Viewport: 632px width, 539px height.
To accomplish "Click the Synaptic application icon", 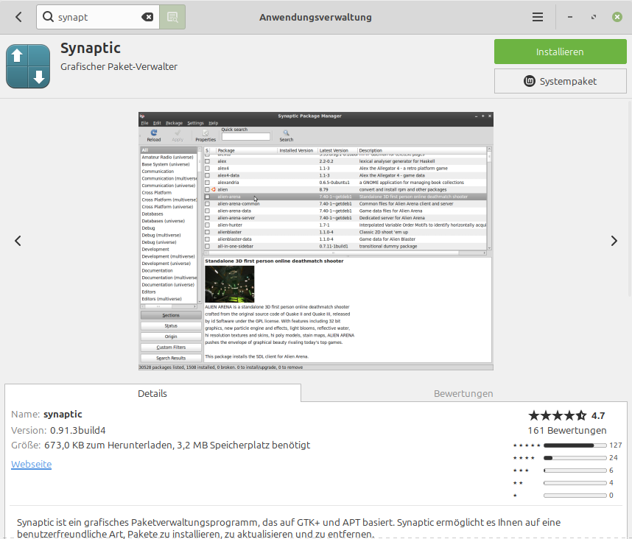I will point(28,66).
